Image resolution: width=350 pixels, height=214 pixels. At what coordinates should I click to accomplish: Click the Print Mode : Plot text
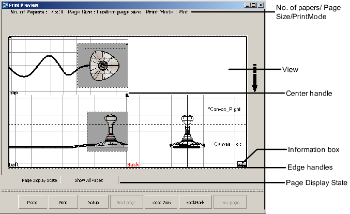point(167,12)
